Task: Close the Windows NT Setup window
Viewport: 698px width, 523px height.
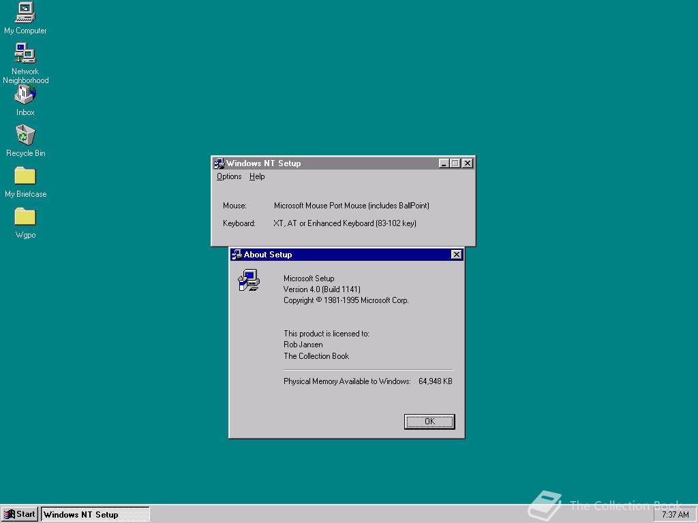Action: click(467, 163)
